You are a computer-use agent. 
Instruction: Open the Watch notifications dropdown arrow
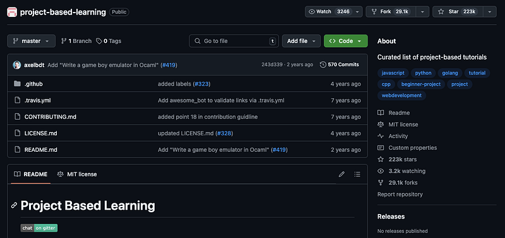[x=357, y=11]
